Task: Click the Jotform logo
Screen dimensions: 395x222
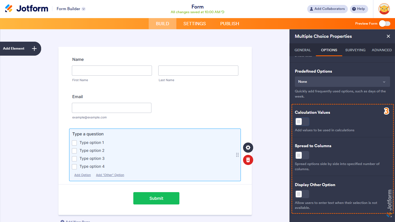Action: tap(27, 8)
